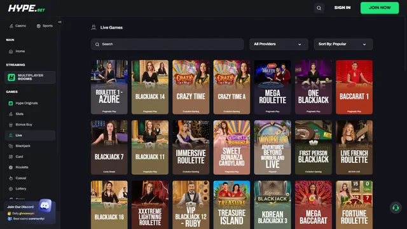Click the Lottery category icon

click(11, 189)
